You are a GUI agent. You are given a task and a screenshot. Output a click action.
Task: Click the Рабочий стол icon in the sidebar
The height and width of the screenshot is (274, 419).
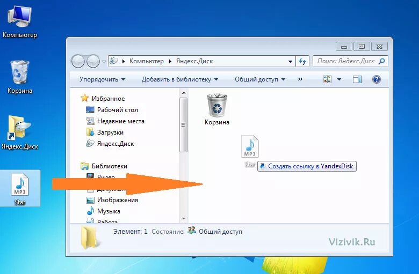coord(90,109)
